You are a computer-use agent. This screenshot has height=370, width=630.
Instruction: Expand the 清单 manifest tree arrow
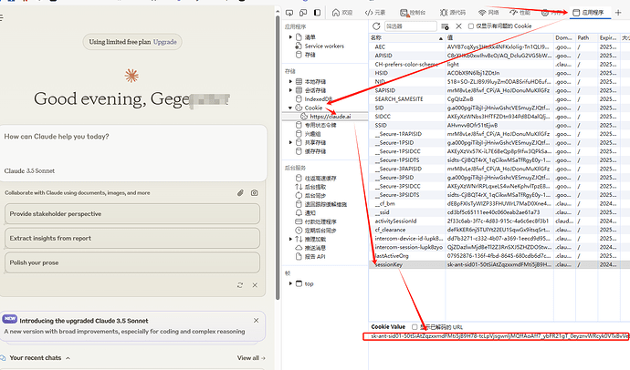click(x=290, y=36)
